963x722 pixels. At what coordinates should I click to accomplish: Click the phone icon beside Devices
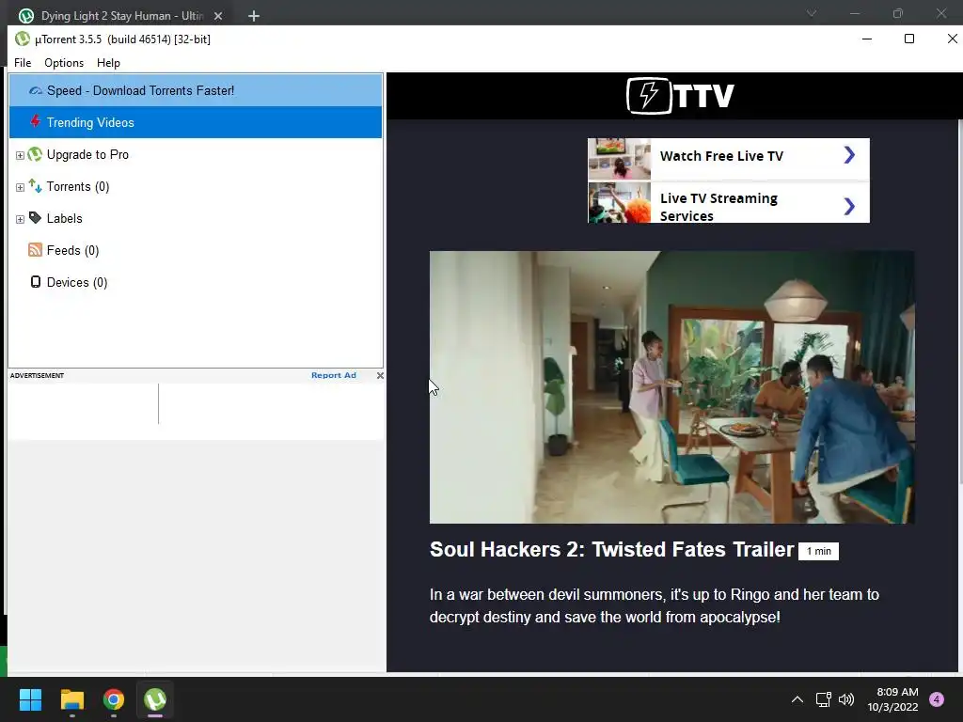[36, 282]
